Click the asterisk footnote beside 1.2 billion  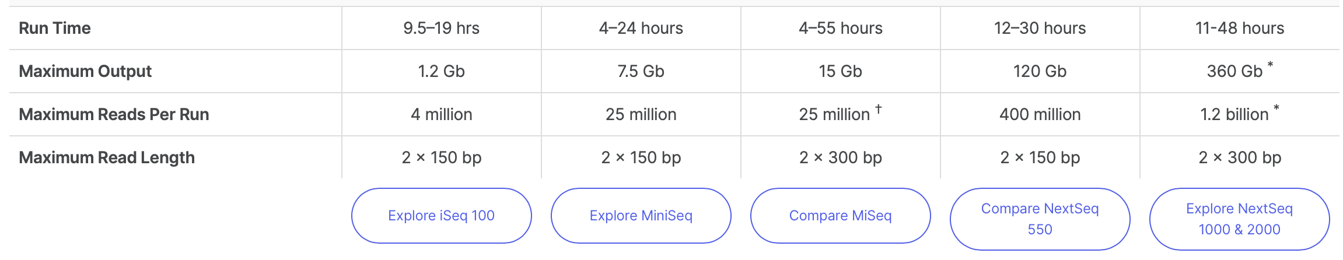(x=1276, y=108)
